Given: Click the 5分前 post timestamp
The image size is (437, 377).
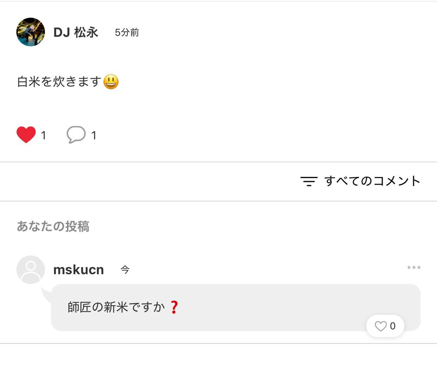Looking at the screenshot, I should coord(127,33).
